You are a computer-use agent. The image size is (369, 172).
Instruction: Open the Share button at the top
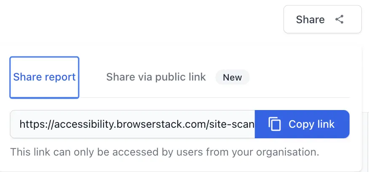coord(322,19)
